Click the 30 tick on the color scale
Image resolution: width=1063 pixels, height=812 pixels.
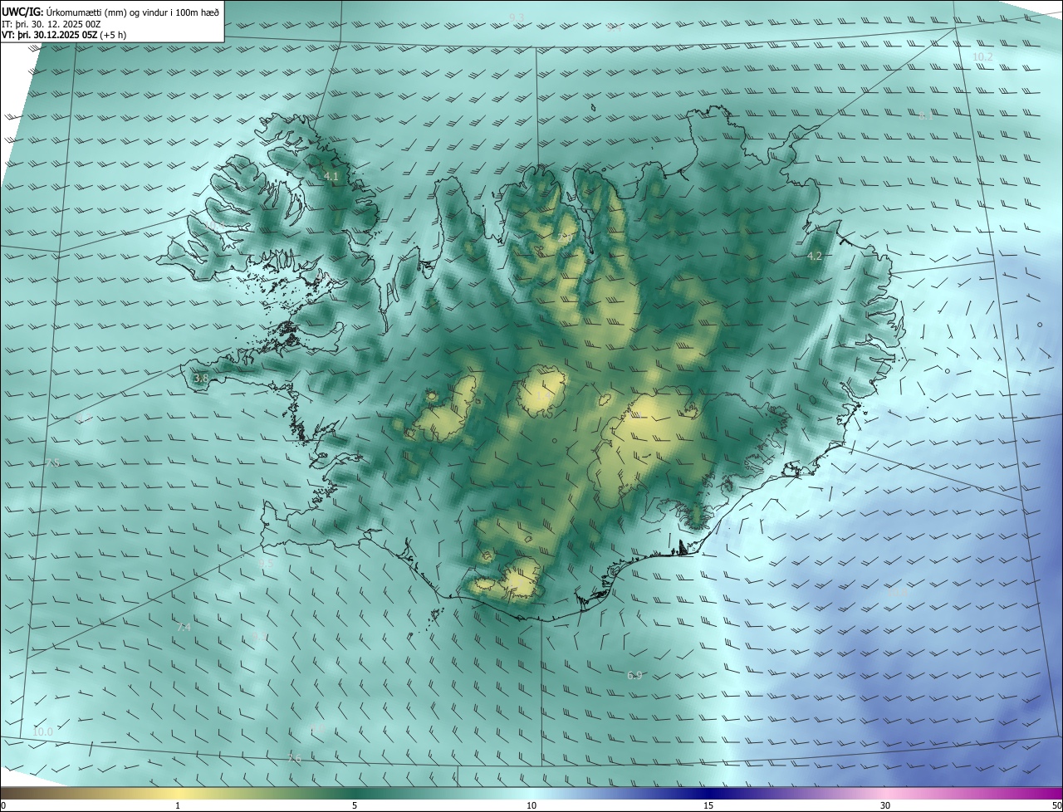click(885, 806)
